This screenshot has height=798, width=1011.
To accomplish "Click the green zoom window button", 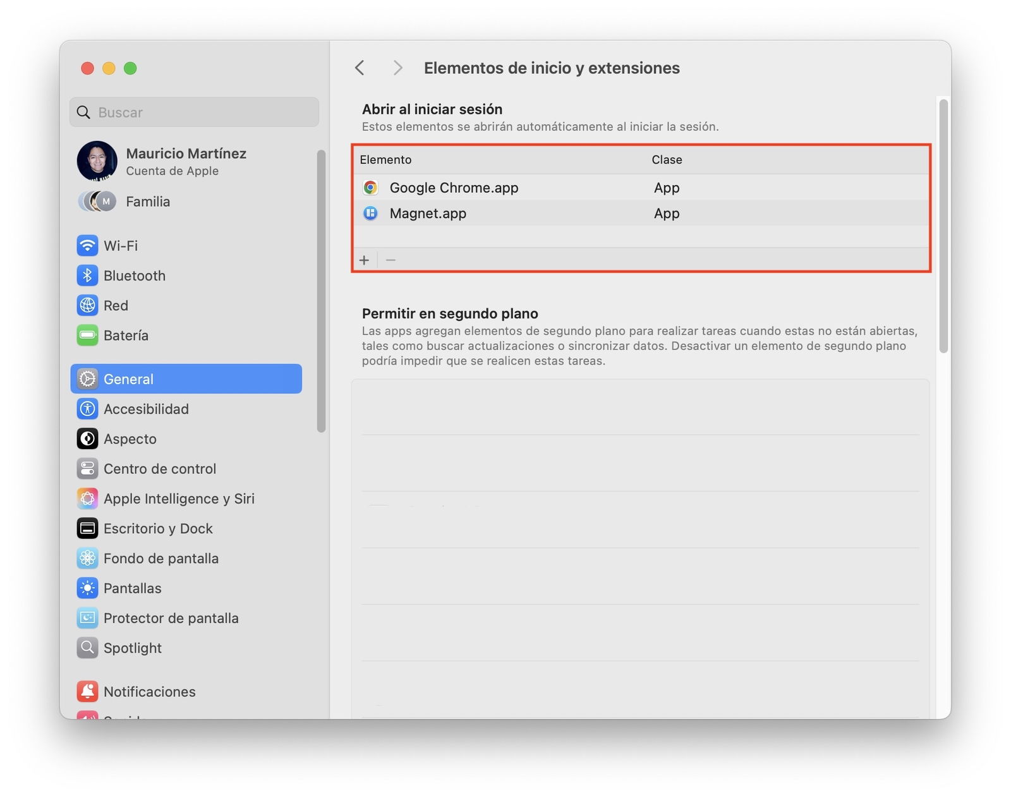I will (x=130, y=68).
